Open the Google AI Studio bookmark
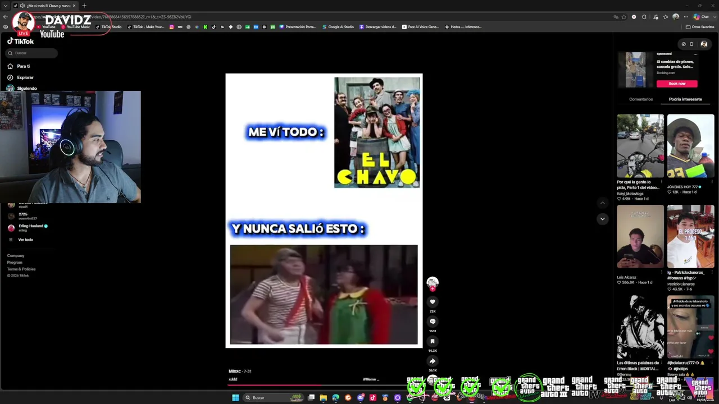719x404 pixels. [338, 27]
